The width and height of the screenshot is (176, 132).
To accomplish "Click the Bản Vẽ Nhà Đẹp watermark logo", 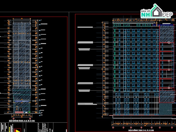I will [157, 11].
